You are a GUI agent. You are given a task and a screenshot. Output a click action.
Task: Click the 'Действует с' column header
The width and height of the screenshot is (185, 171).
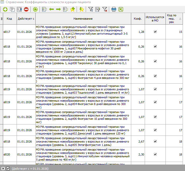tap(26, 19)
